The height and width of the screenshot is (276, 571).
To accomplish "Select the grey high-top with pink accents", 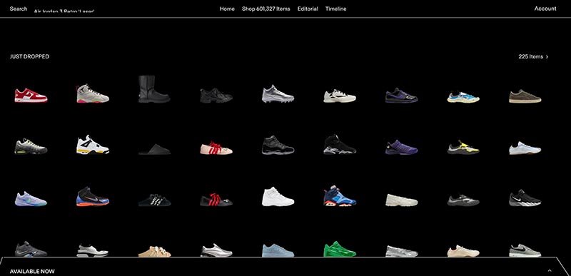I will click(x=93, y=94).
